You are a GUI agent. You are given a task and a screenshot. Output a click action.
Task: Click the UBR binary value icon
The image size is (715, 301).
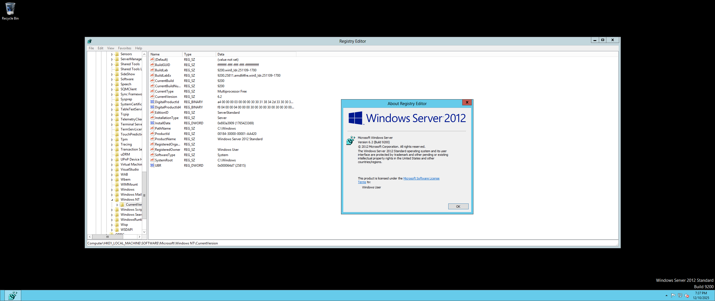pyautogui.click(x=152, y=165)
